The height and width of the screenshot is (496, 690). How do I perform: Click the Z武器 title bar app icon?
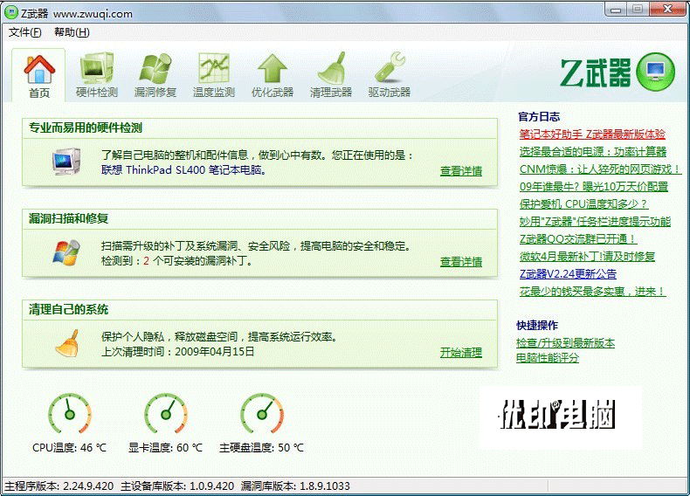pos(11,13)
